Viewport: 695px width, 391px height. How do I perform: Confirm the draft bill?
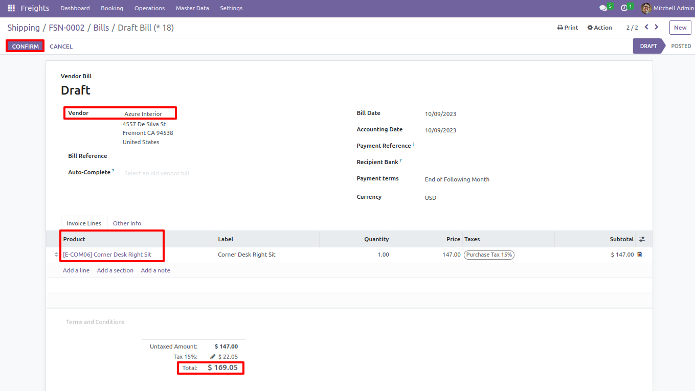26,47
